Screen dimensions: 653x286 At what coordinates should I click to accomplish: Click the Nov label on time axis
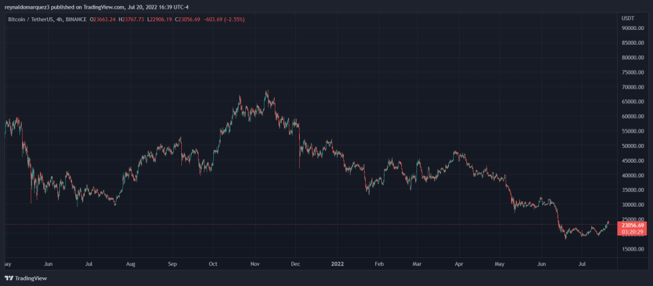pos(255,264)
